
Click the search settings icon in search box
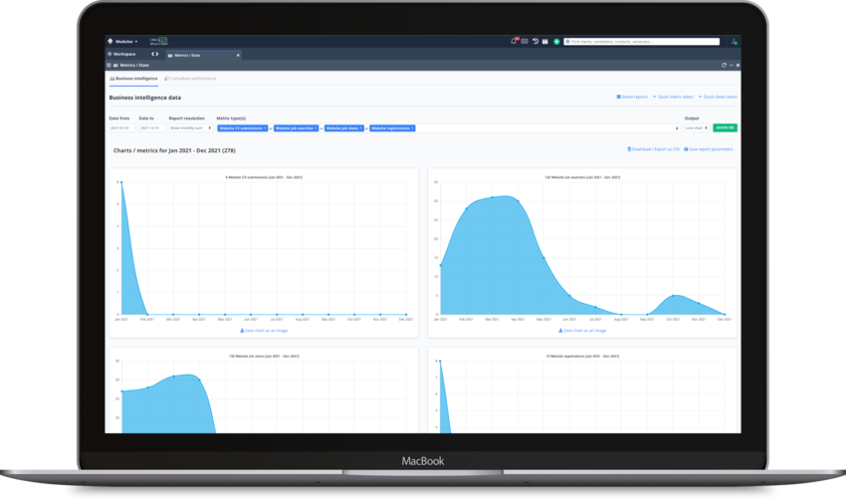click(567, 42)
